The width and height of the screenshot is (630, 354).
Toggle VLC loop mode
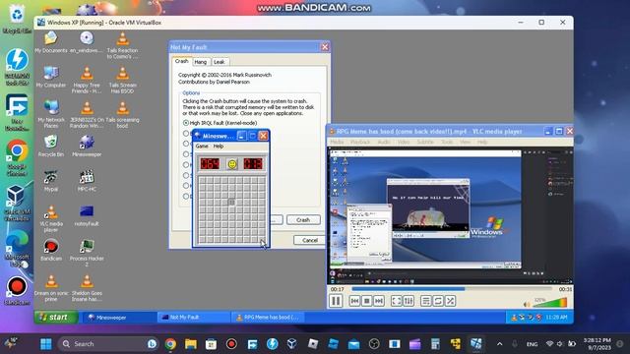tap(438, 301)
